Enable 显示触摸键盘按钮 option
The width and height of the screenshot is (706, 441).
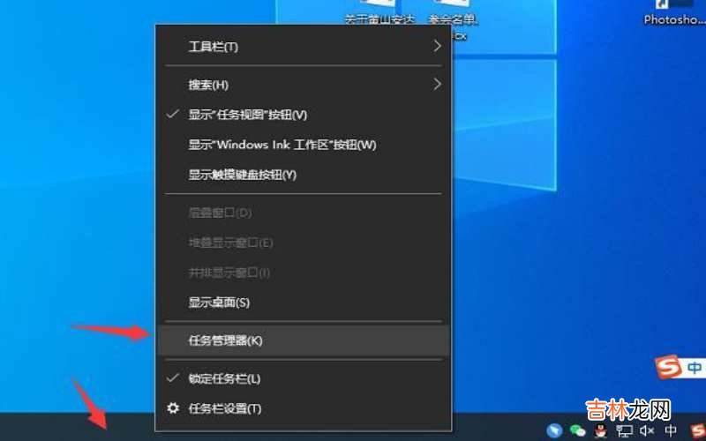point(242,175)
